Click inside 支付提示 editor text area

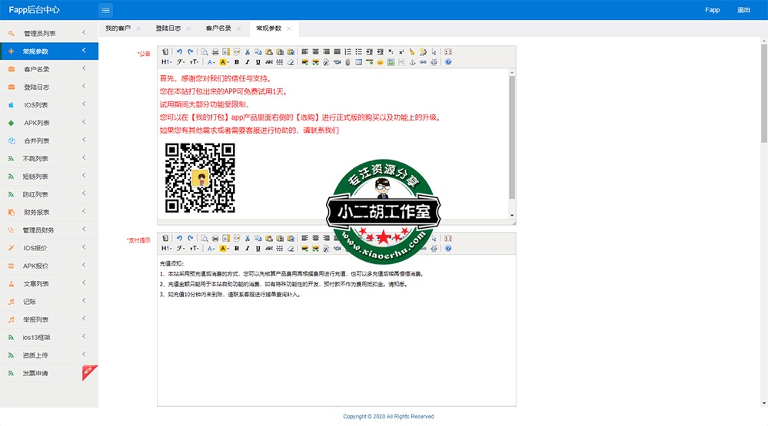pos(337,330)
